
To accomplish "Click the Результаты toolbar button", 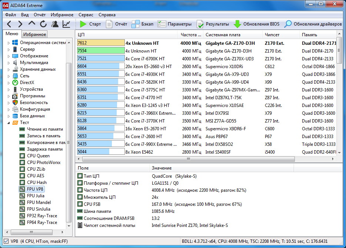I will pyautogui.click(x=213, y=24).
